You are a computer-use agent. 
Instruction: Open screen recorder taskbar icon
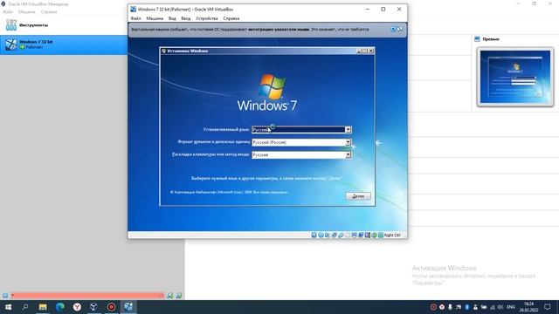(x=111, y=307)
